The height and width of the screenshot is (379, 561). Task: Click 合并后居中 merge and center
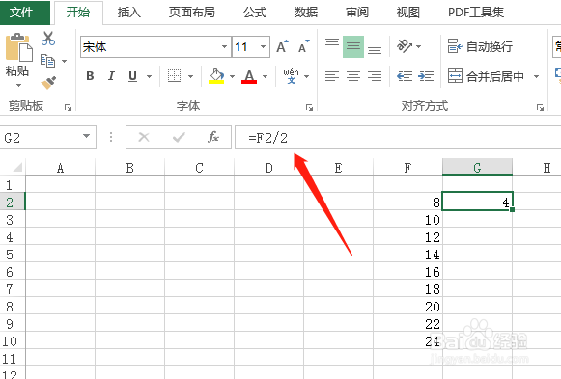pyautogui.click(x=486, y=76)
